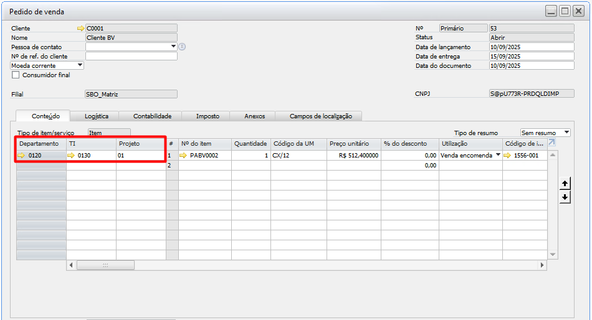Open the contact person details round icon

click(182, 47)
